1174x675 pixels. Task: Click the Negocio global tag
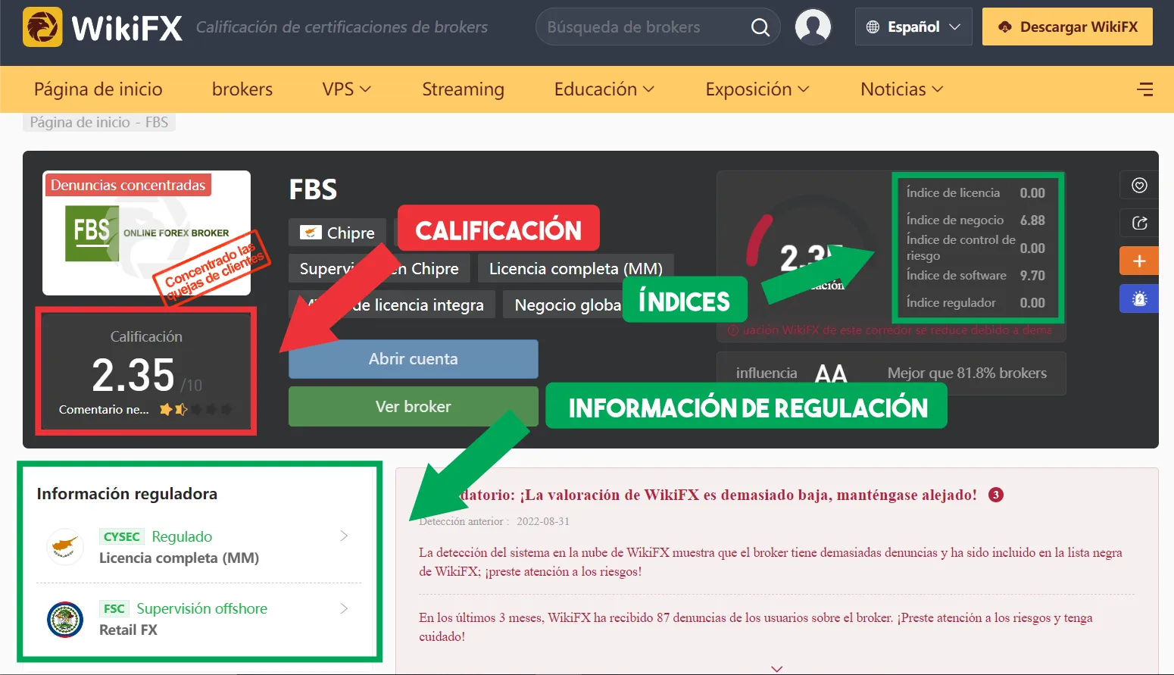(x=567, y=305)
